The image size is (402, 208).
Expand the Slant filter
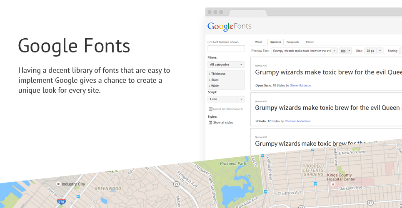pos(214,80)
